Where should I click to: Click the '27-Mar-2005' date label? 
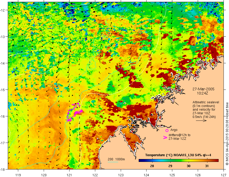point(203,89)
